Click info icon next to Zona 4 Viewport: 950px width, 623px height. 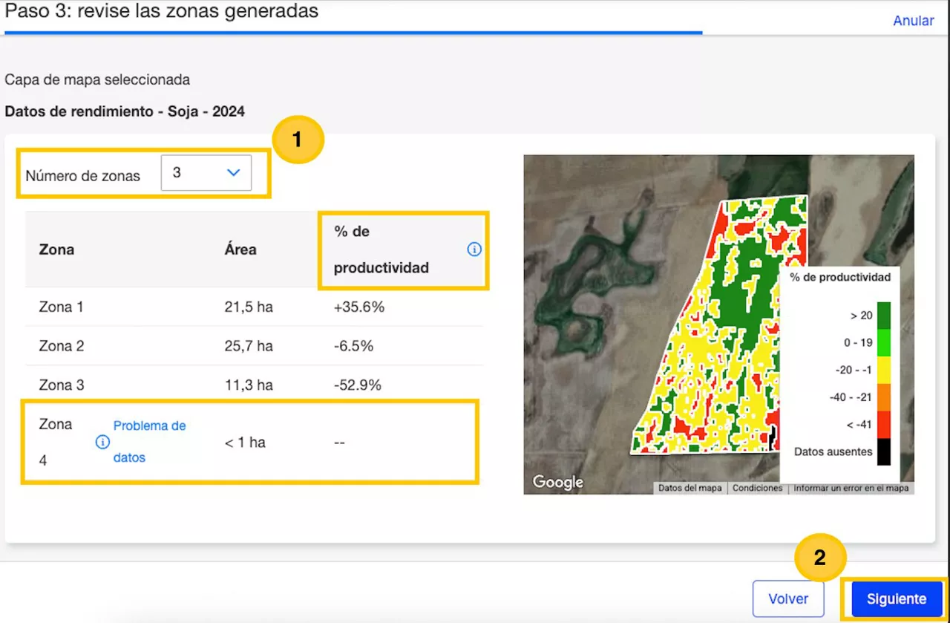[x=102, y=443]
